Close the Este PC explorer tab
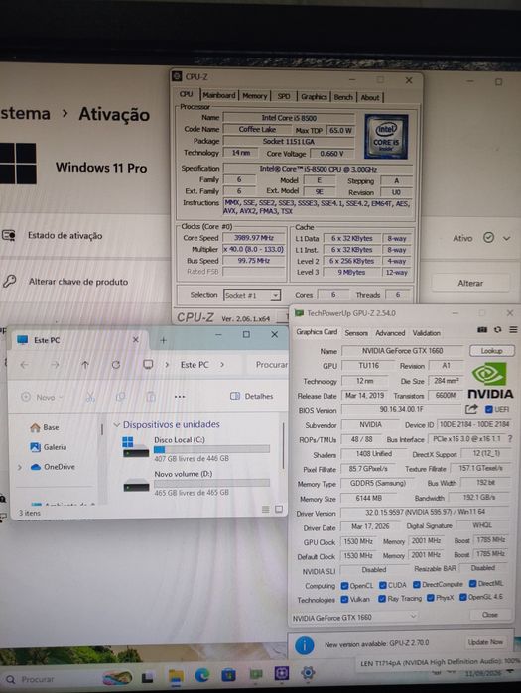The image size is (521, 693). [x=136, y=339]
